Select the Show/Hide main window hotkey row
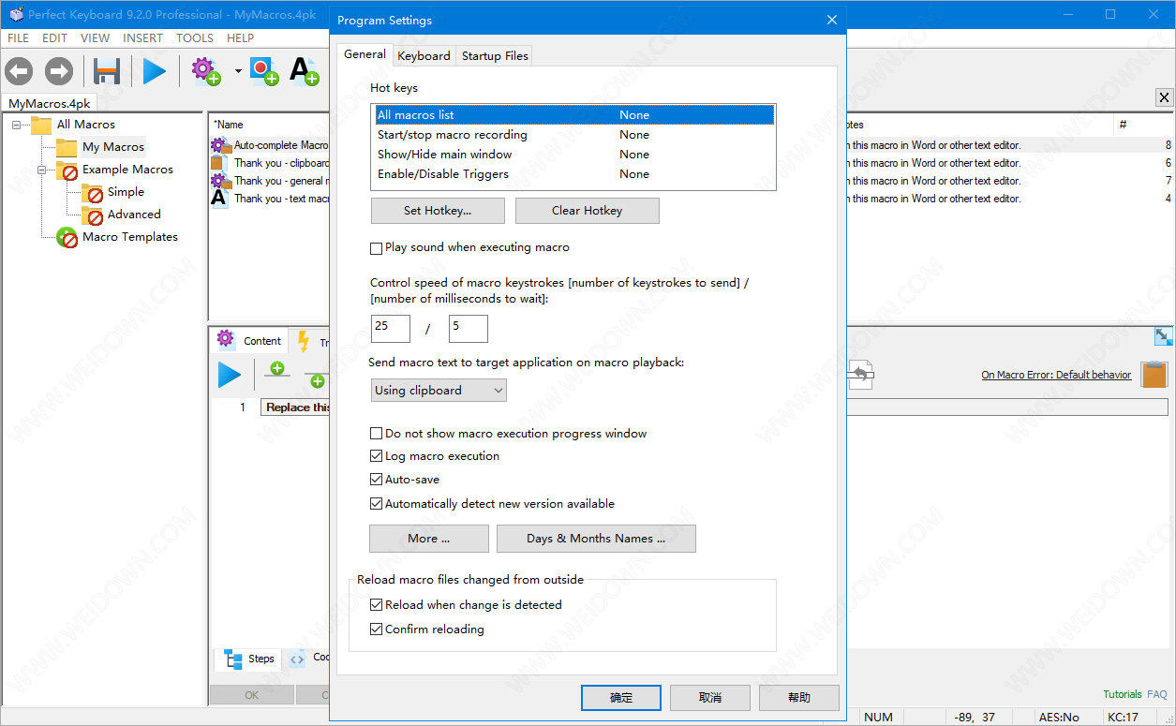The width and height of the screenshot is (1176, 726). pyautogui.click(x=573, y=155)
